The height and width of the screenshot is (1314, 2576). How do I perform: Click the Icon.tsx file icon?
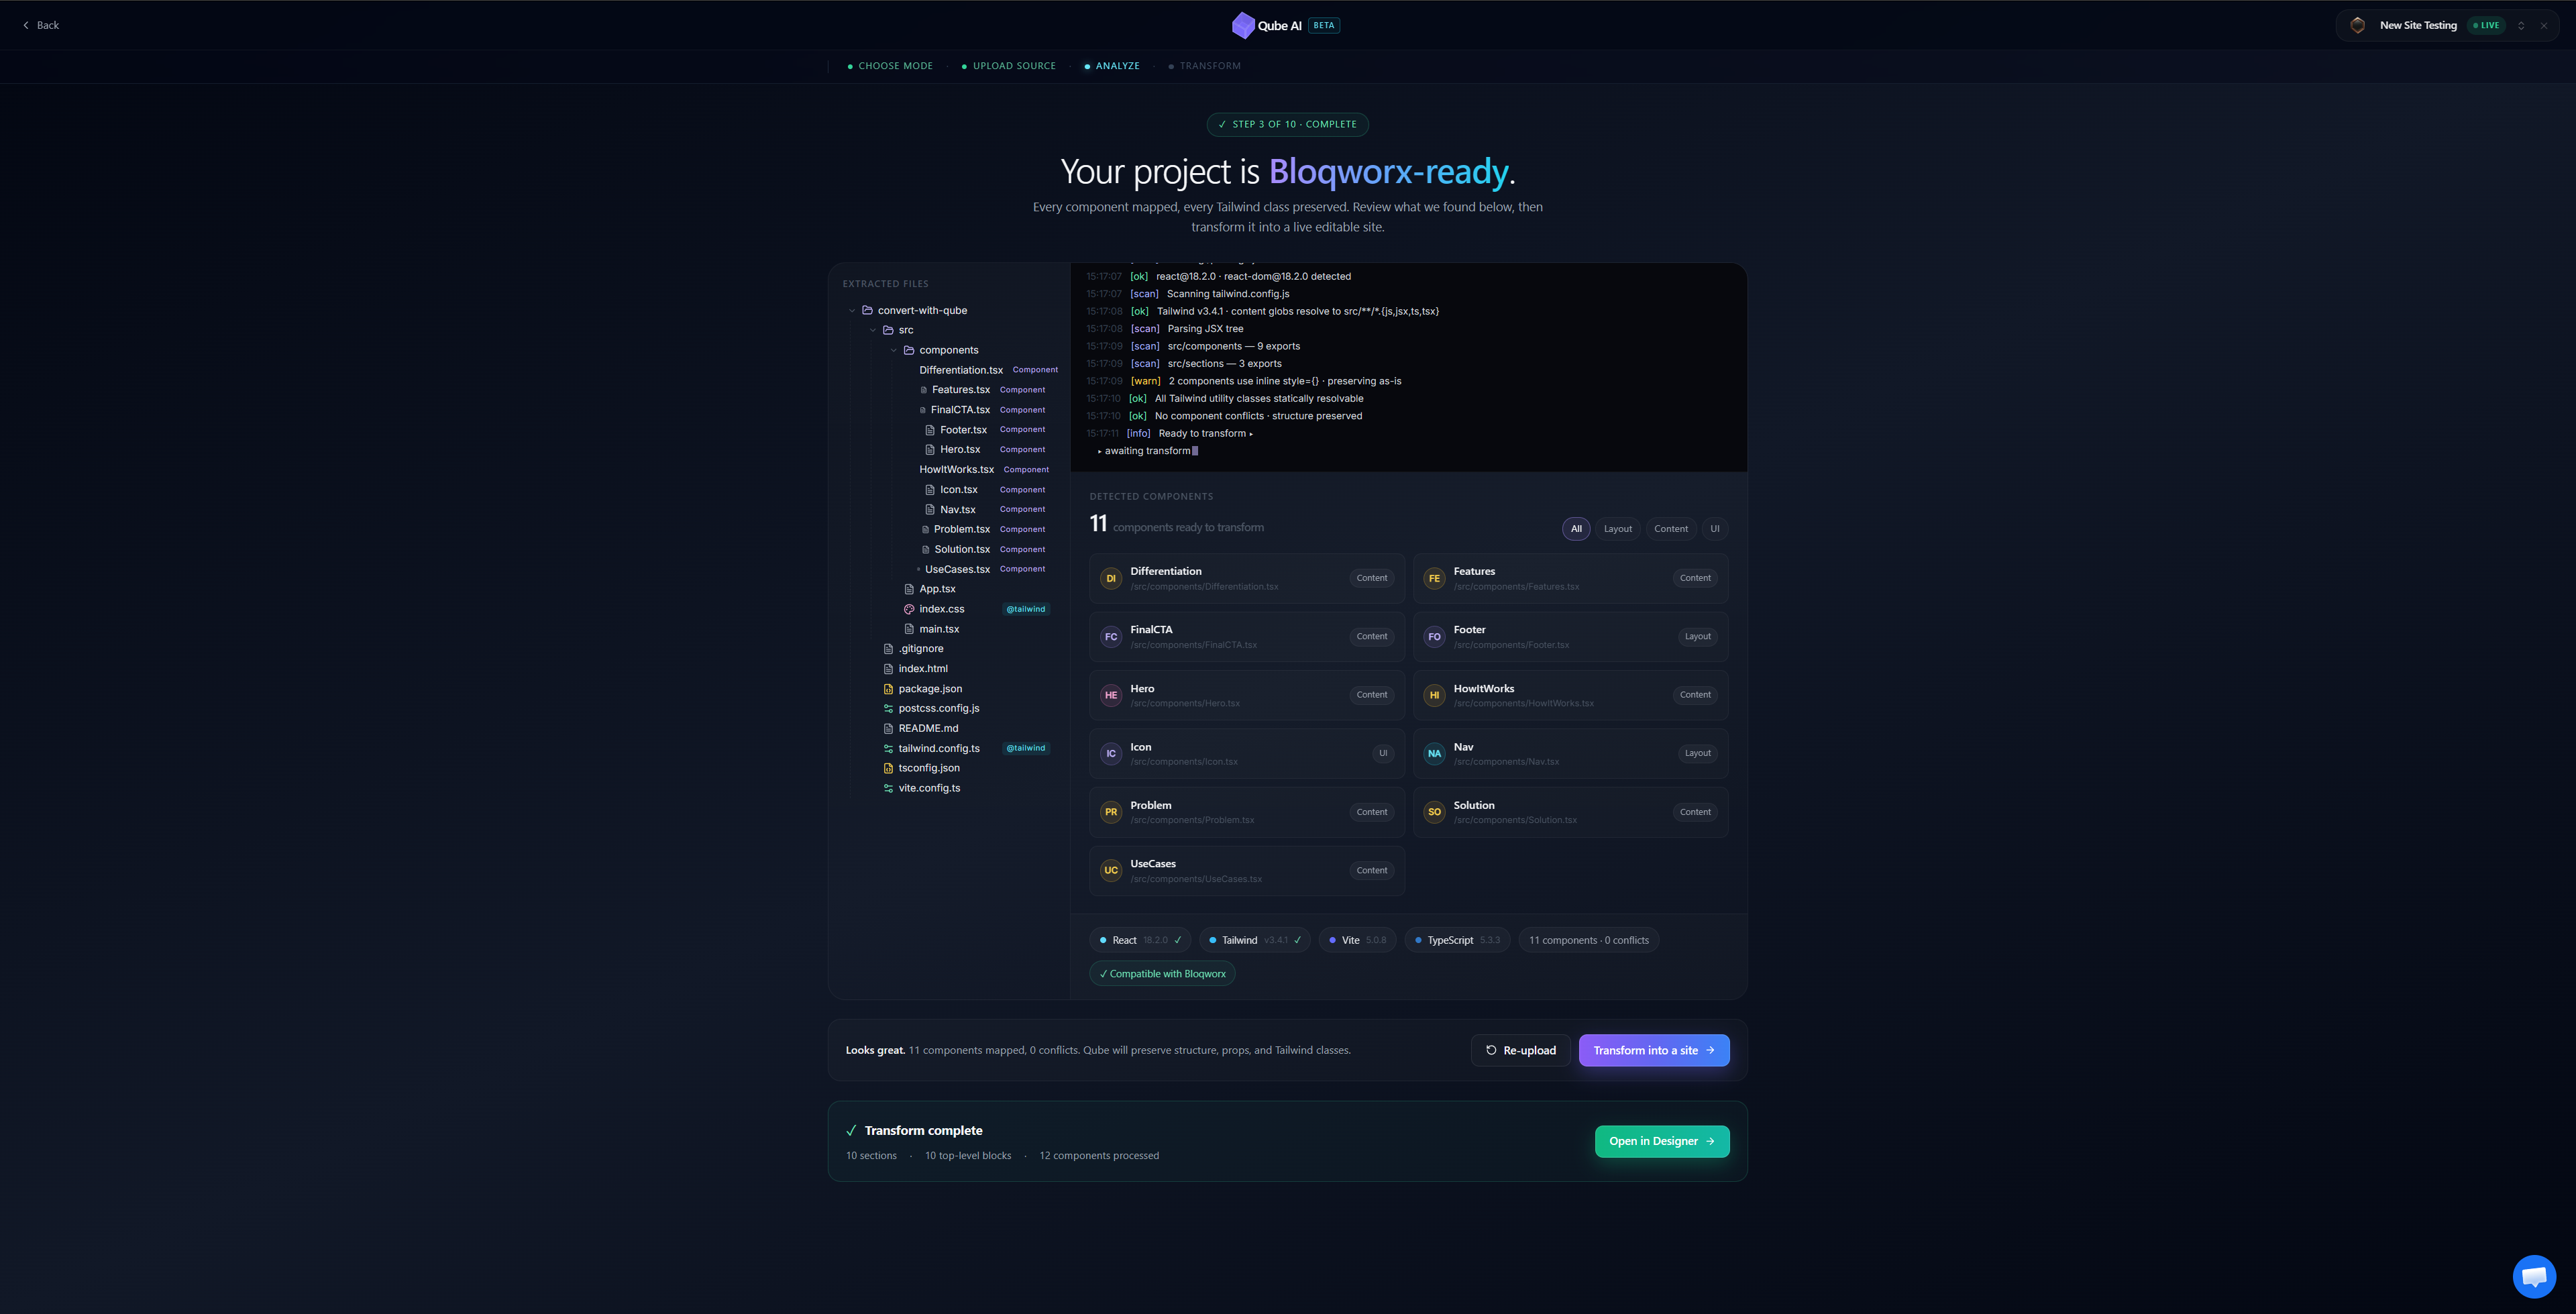pos(930,490)
